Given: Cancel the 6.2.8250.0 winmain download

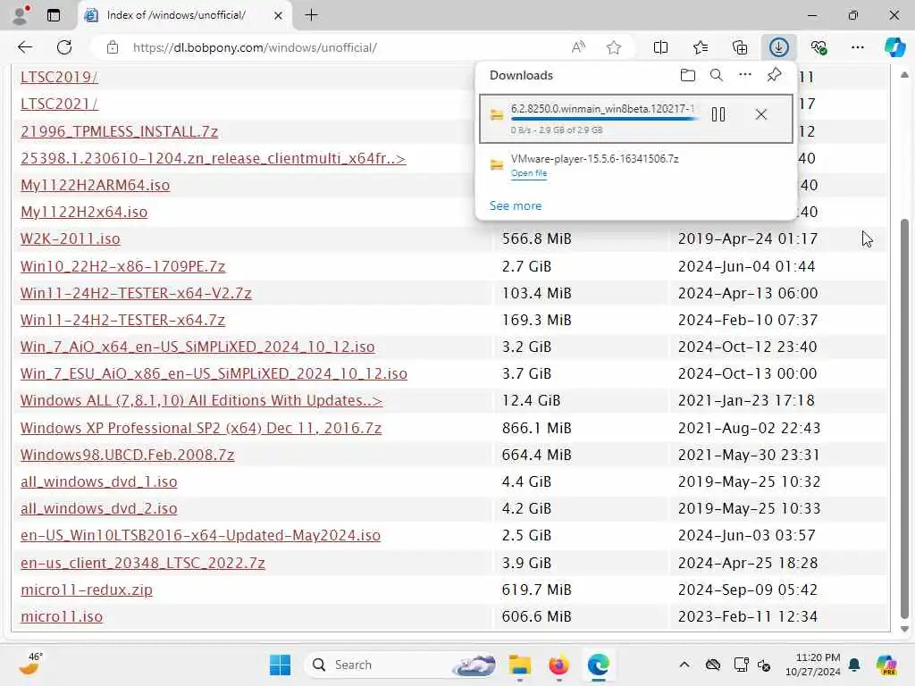Looking at the screenshot, I should 761,114.
